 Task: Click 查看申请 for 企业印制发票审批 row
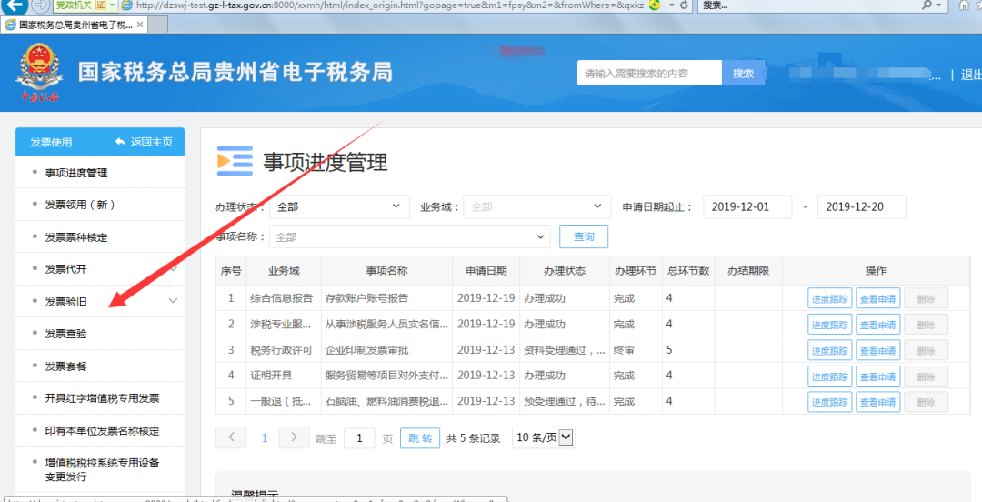(x=878, y=350)
